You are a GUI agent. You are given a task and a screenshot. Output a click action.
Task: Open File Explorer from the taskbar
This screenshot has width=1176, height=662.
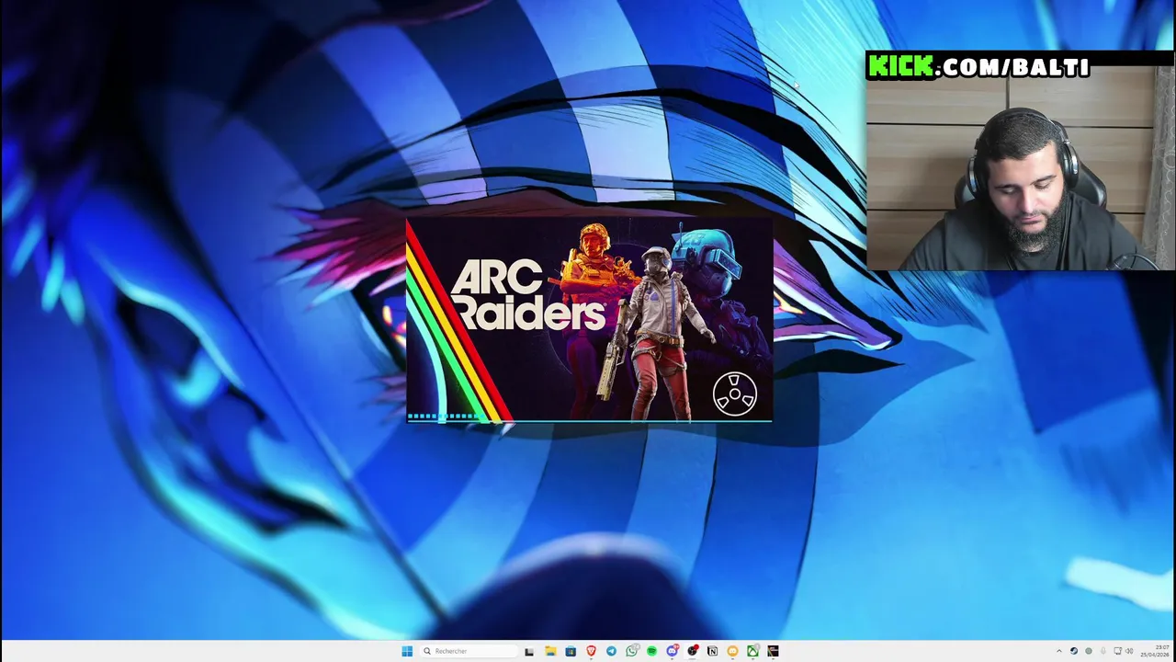tap(550, 651)
